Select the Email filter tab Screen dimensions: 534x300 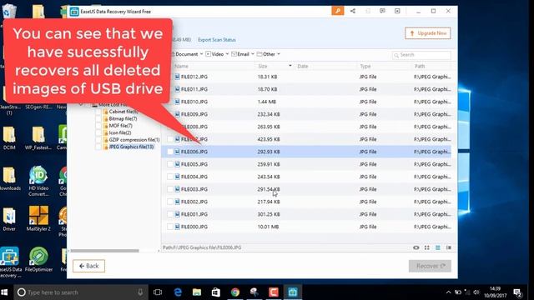(x=240, y=54)
